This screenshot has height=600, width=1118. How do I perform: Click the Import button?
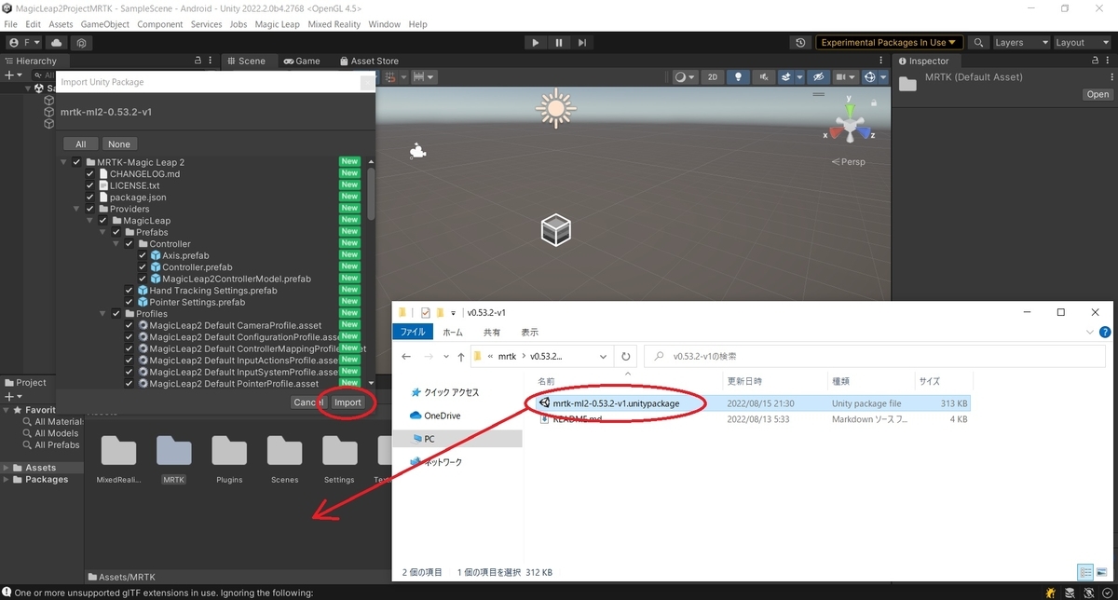point(348,402)
